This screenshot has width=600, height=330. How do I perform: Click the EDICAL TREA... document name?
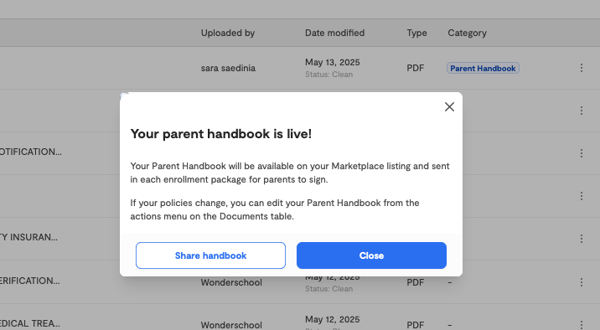30,323
